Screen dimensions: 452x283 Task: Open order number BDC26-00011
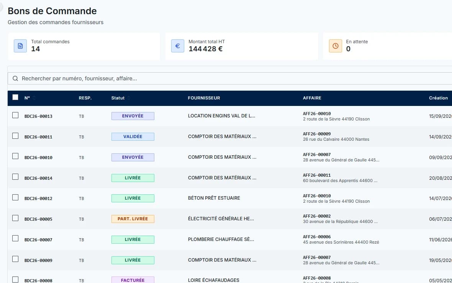(38, 137)
